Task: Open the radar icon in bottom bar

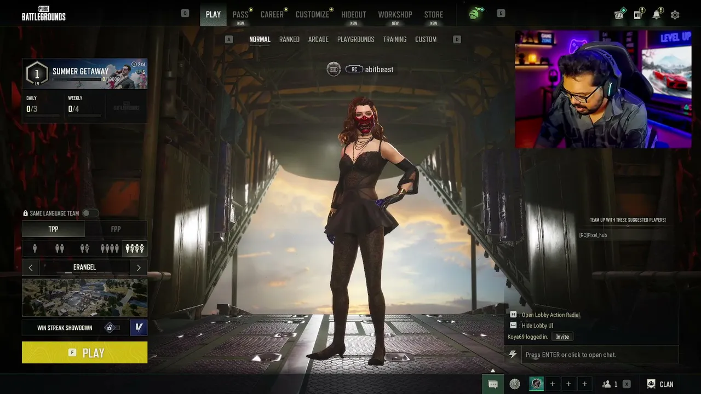Action: [x=515, y=384]
